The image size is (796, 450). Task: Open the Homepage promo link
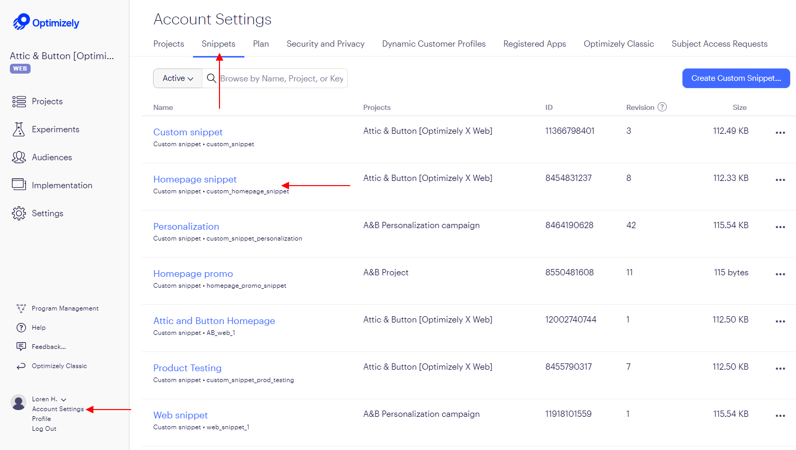pos(193,274)
